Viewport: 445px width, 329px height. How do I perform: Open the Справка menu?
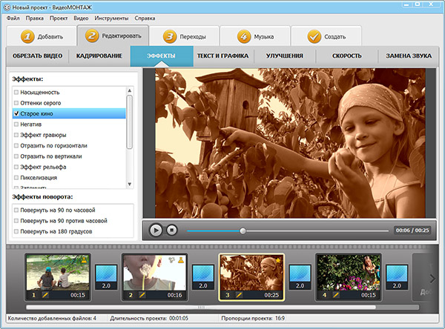pos(145,18)
